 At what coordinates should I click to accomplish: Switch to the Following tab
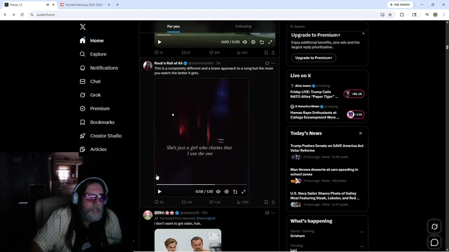click(x=243, y=26)
